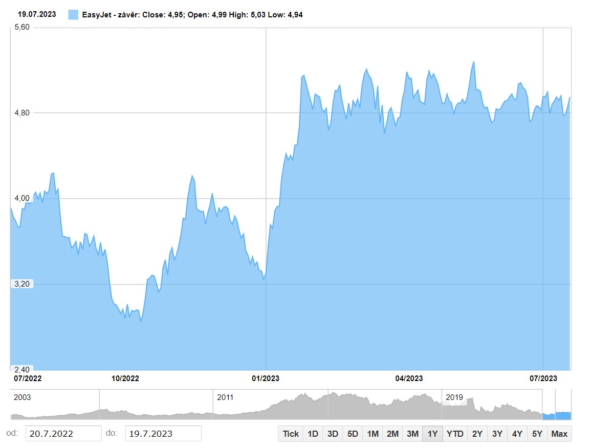The height and width of the screenshot is (448, 591).
Task: Click the 2011 area in overview timeline
Action: click(225, 397)
